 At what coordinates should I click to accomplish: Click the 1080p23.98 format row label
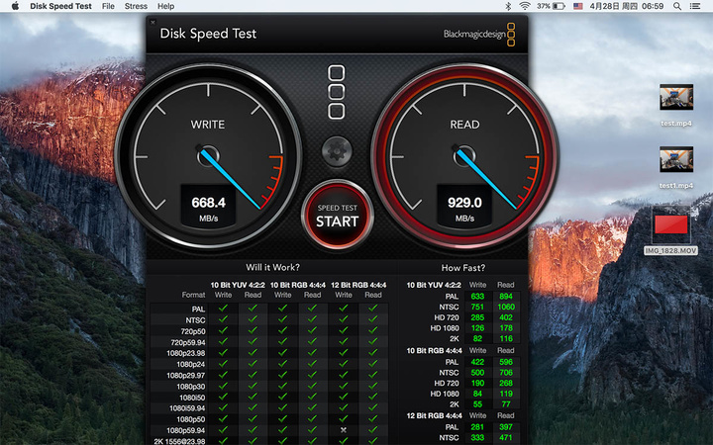pyautogui.click(x=185, y=353)
